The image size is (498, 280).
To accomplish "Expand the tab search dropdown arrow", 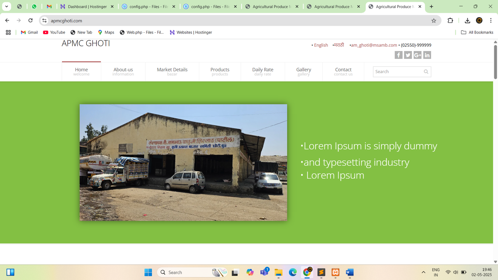I will [x=7, y=7].
